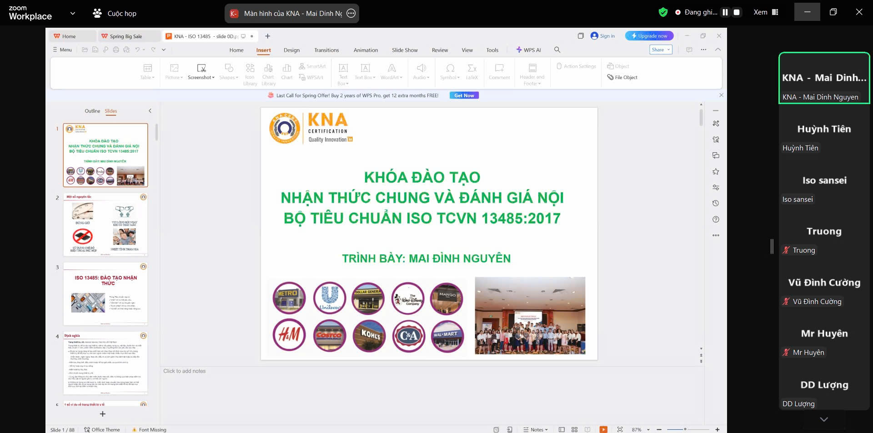
Task: Add a new slide with plus button
Action: pyautogui.click(x=103, y=414)
